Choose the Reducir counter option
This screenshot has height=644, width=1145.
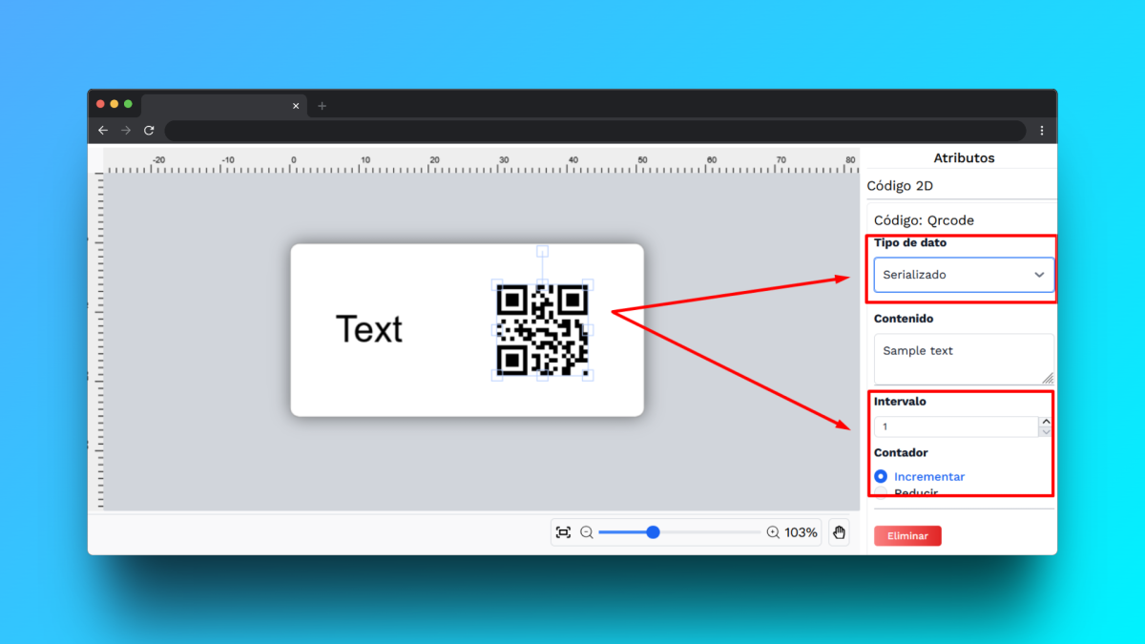pos(881,493)
